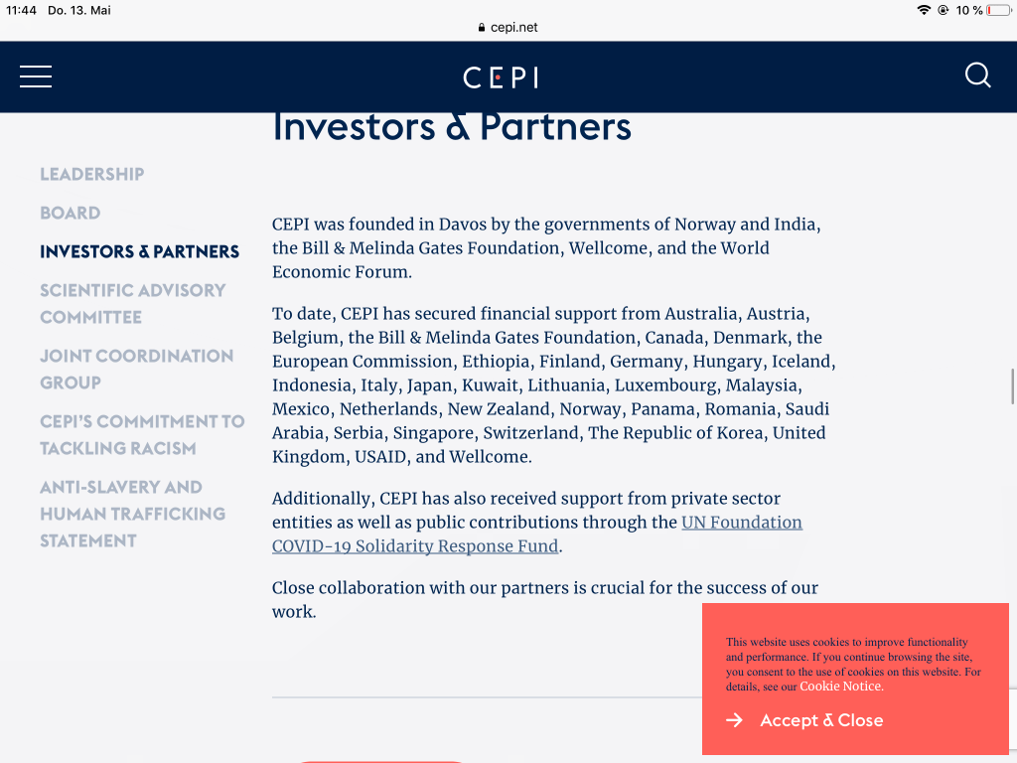Tap the cepi.net address bar
Image resolution: width=1017 pixels, height=763 pixels.
pos(508,28)
